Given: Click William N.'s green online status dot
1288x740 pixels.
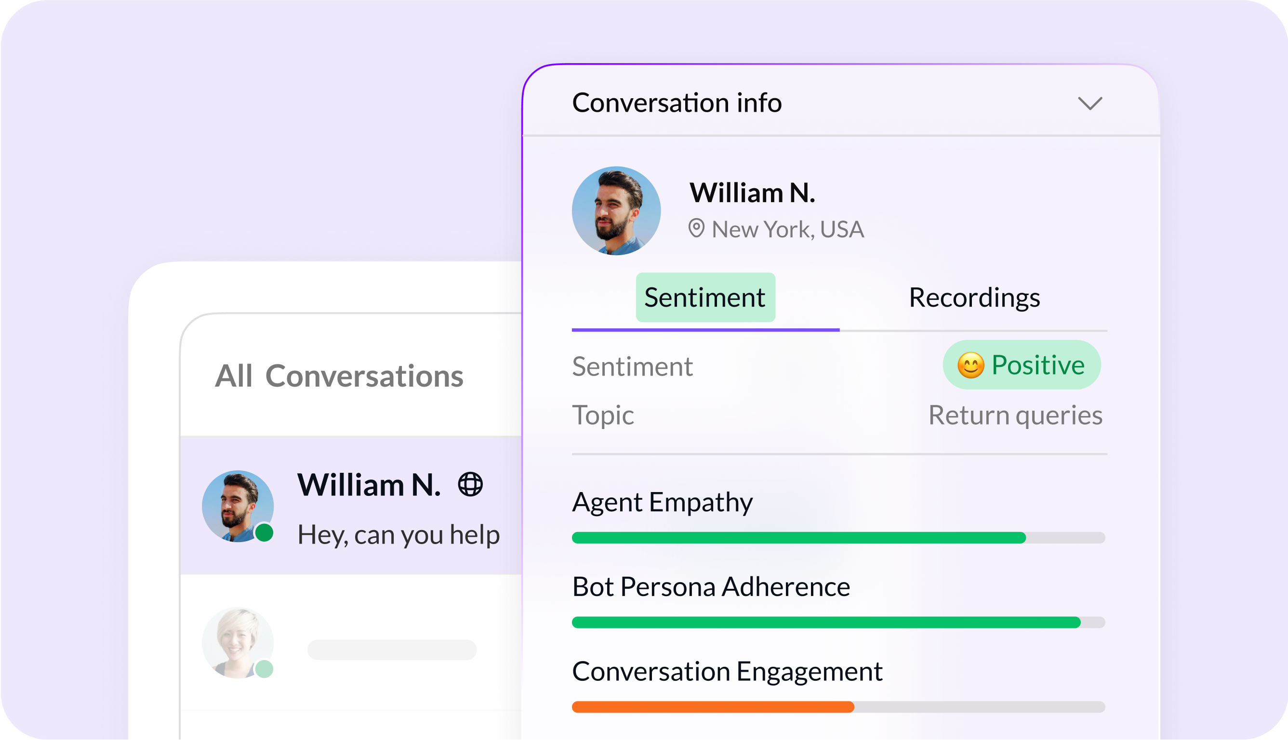Looking at the screenshot, I should tap(264, 532).
